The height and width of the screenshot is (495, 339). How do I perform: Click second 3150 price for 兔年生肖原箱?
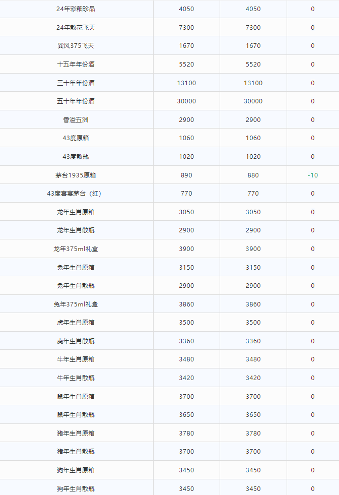pos(253,267)
